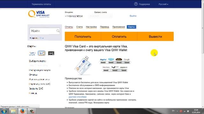Click the Visa QIWI Wallet logo
This screenshot has width=204, height=114.
click(39, 14)
